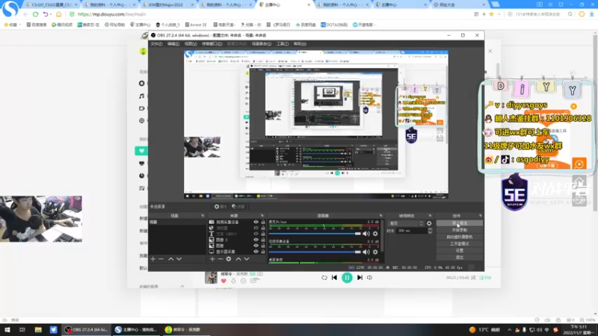Toggle visibility of 图像 source
This screenshot has height=336, width=598.
[256, 246]
